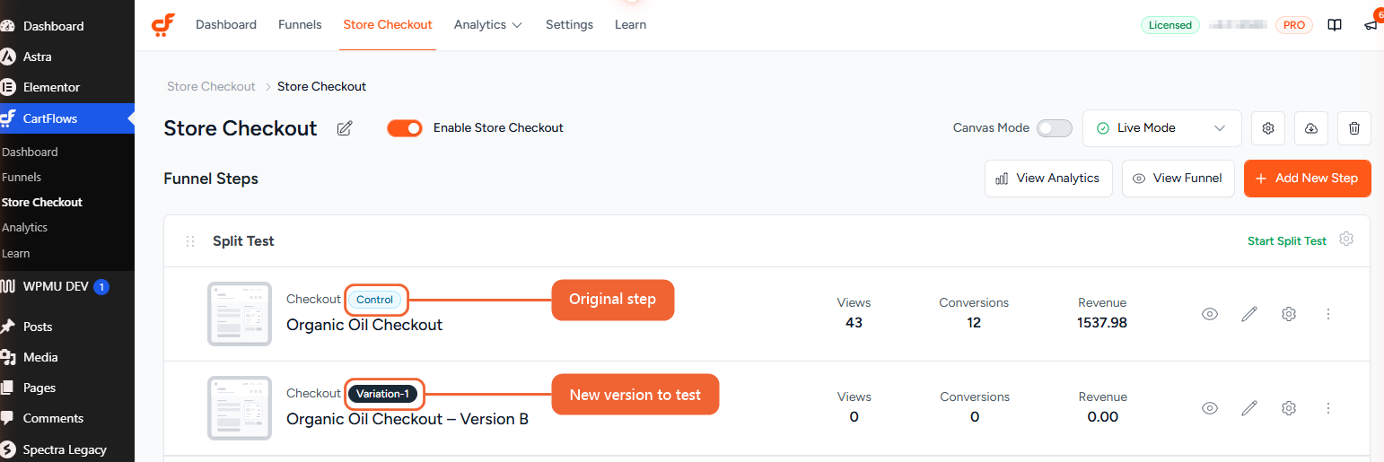This screenshot has width=1384, height=462.
Task: Click the Spectra Legacy icon
Action: 8,449
